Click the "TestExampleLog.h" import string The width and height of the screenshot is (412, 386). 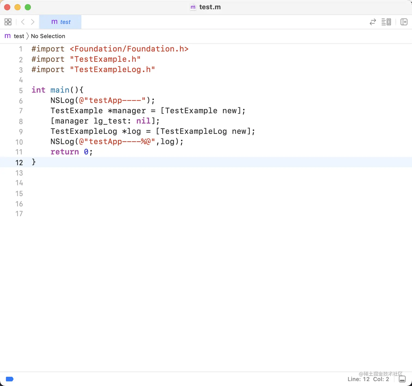point(112,70)
